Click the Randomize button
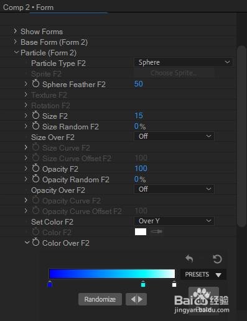The height and width of the screenshot is (321, 247). pyautogui.click(x=100, y=299)
